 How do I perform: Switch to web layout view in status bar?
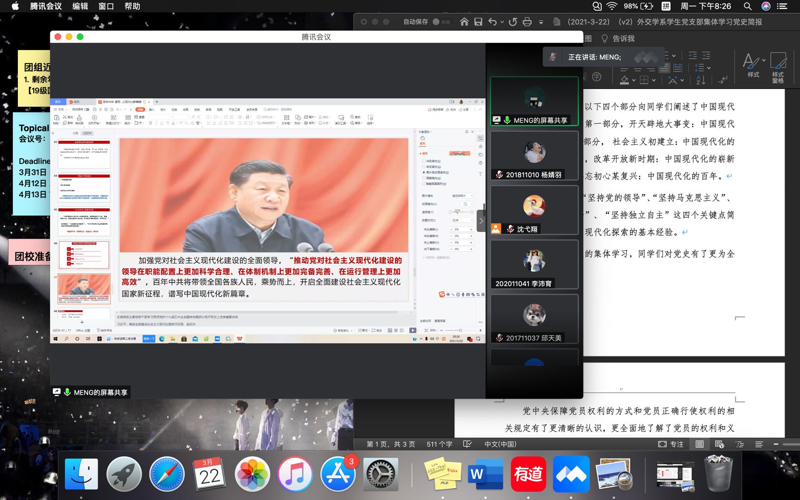click(719, 444)
